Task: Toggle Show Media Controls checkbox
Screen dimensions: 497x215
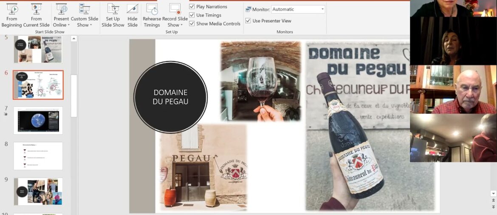Action: point(192,23)
